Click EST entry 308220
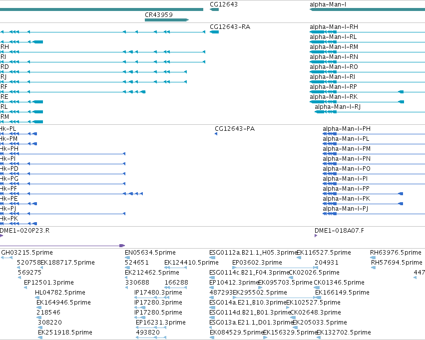The width and height of the screenshot is (425, 340). click(50, 323)
